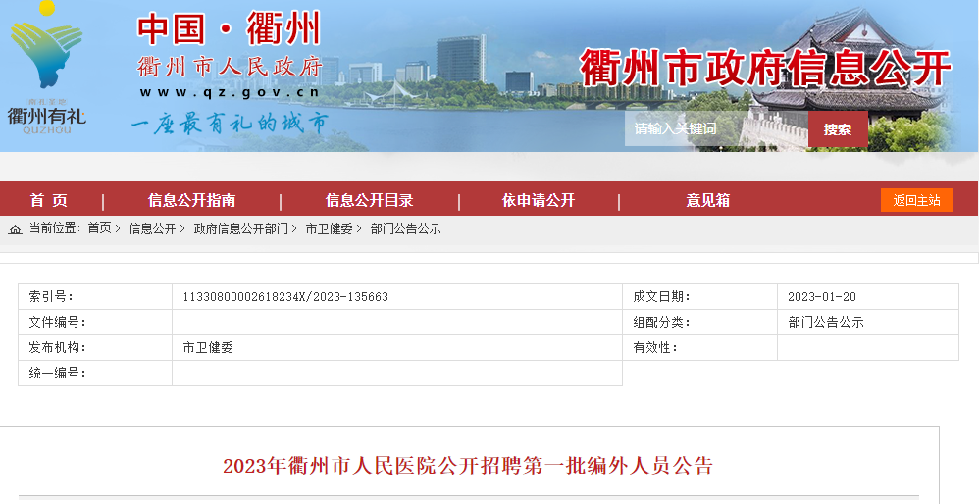Click the 文件编号 label cell
The width and height of the screenshot is (979, 504).
tap(95, 323)
